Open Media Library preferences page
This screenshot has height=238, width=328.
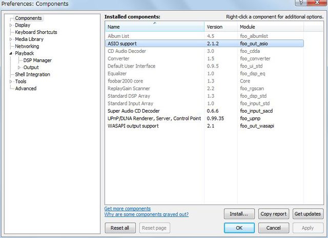(x=29, y=39)
